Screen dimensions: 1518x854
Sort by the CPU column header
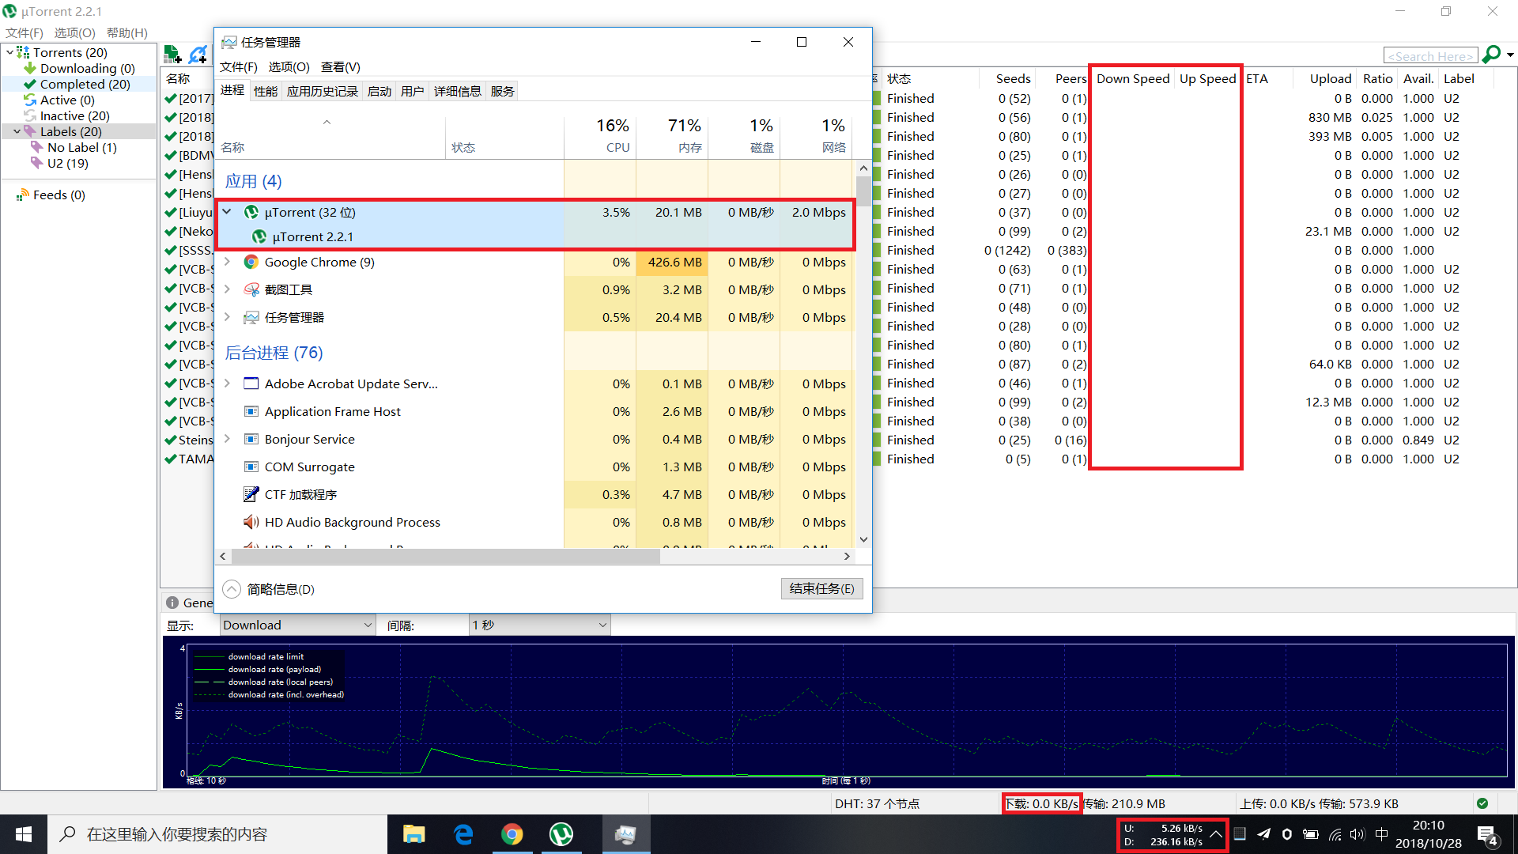click(x=600, y=136)
